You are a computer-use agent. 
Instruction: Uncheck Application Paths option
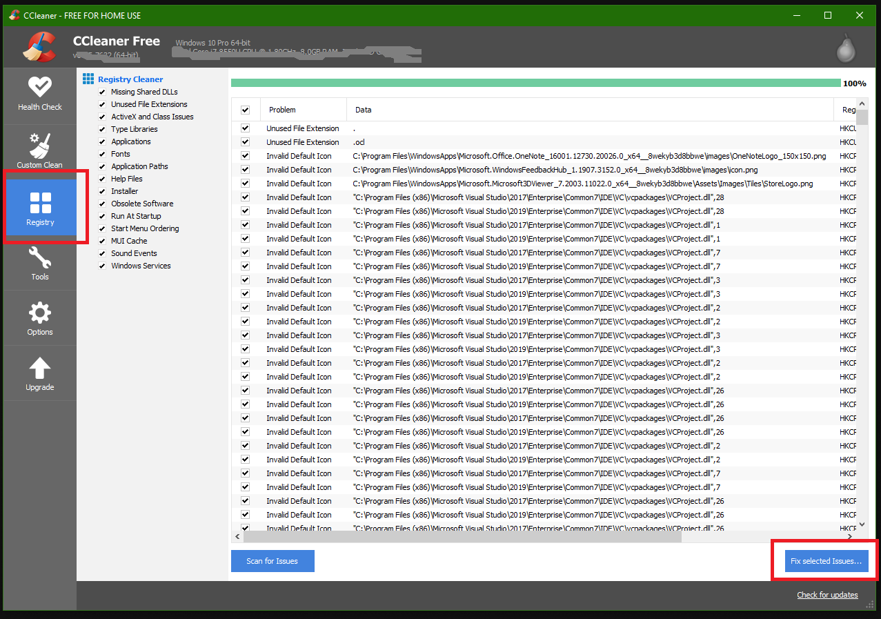tap(102, 166)
